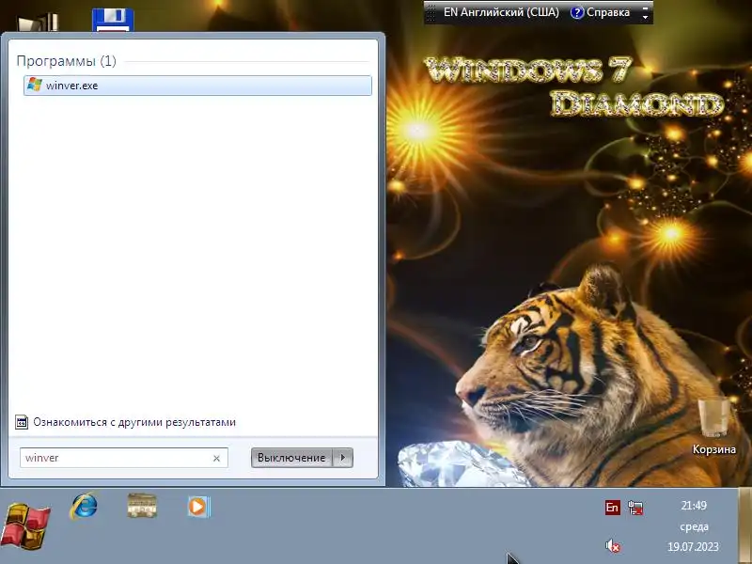
Task: Click the partially hidden desktop folder icon
Action: [39, 23]
